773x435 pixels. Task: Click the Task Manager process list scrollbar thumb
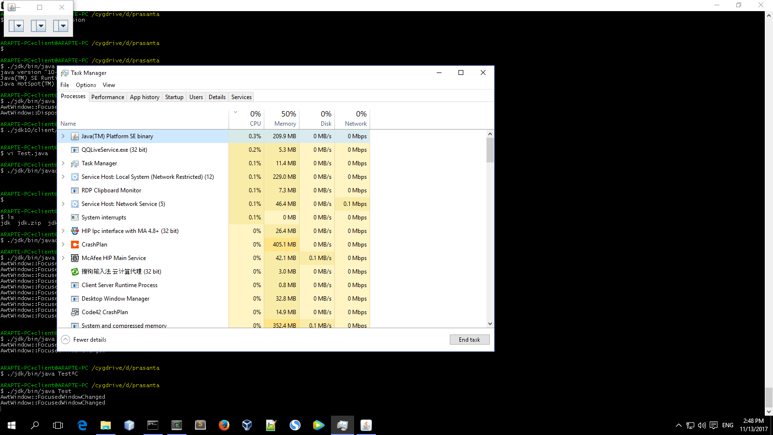490,150
